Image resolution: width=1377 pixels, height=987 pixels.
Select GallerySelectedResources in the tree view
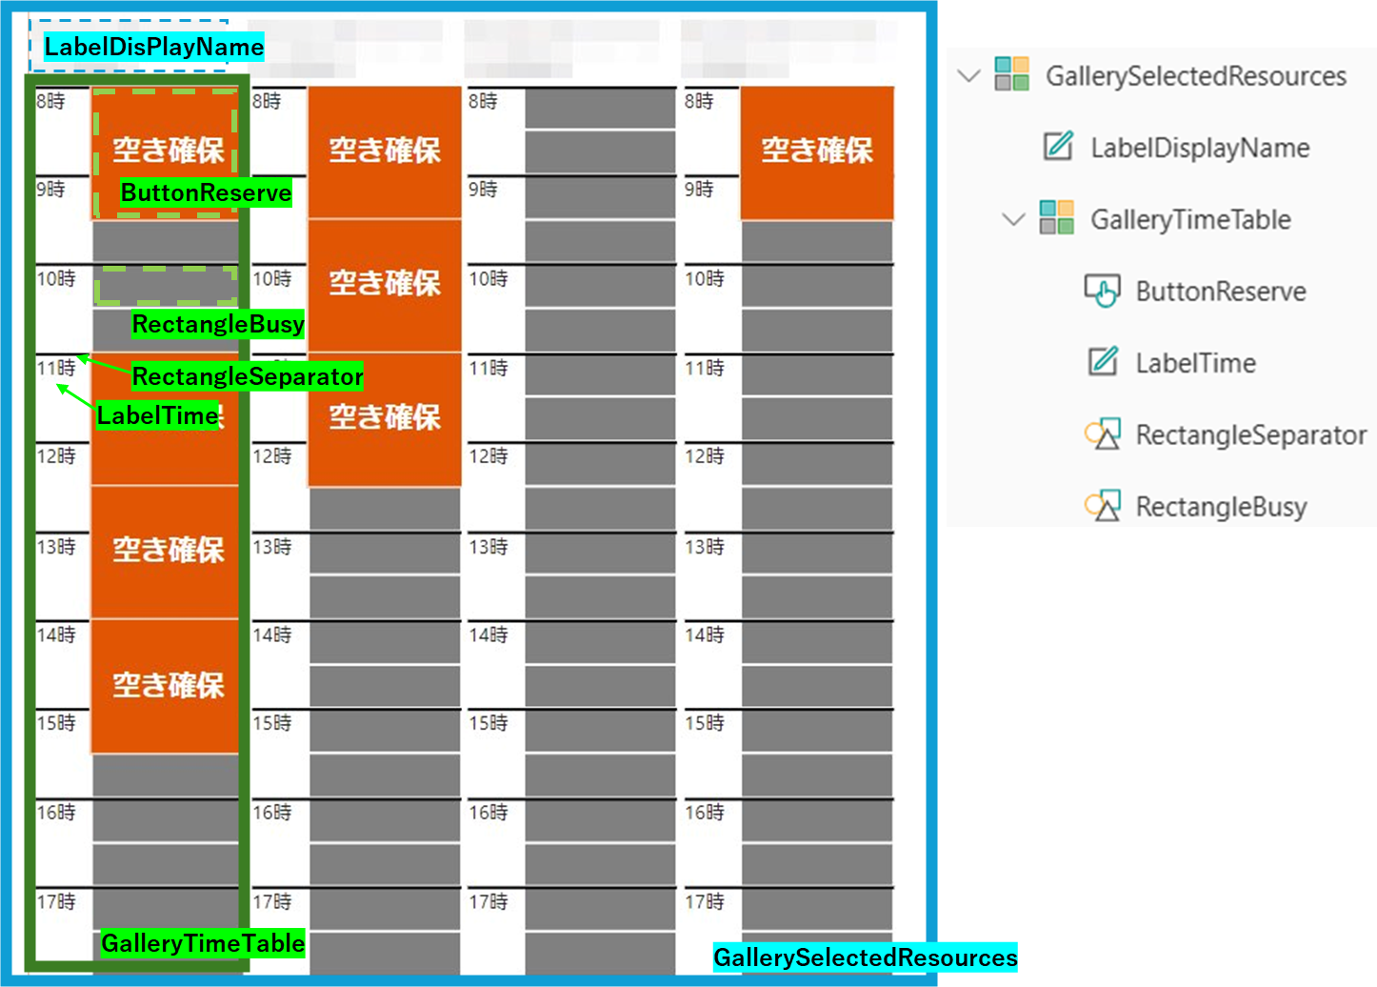coord(1196,75)
